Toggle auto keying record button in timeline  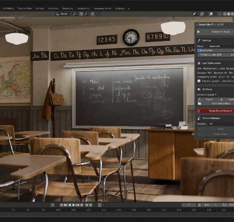tap(52, 205)
